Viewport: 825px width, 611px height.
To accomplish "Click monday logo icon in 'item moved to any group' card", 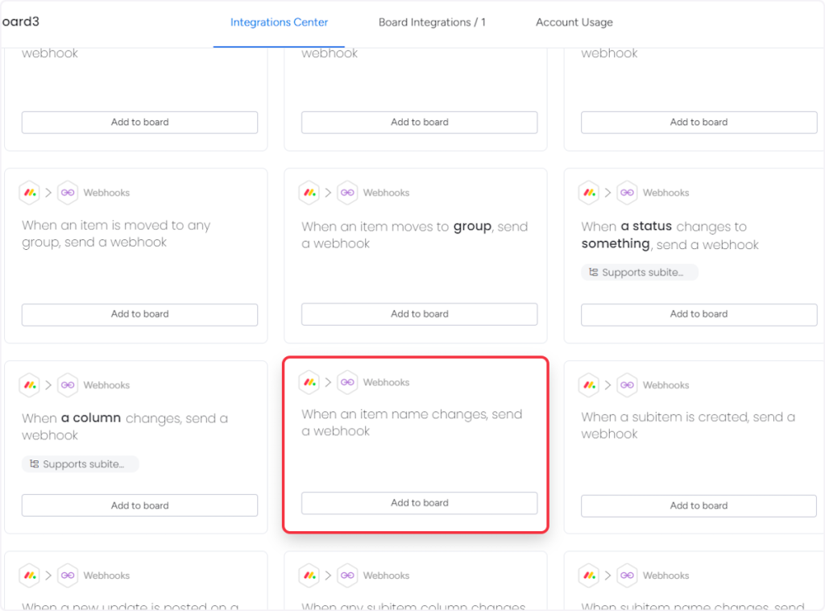I will pyautogui.click(x=30, y=193).
